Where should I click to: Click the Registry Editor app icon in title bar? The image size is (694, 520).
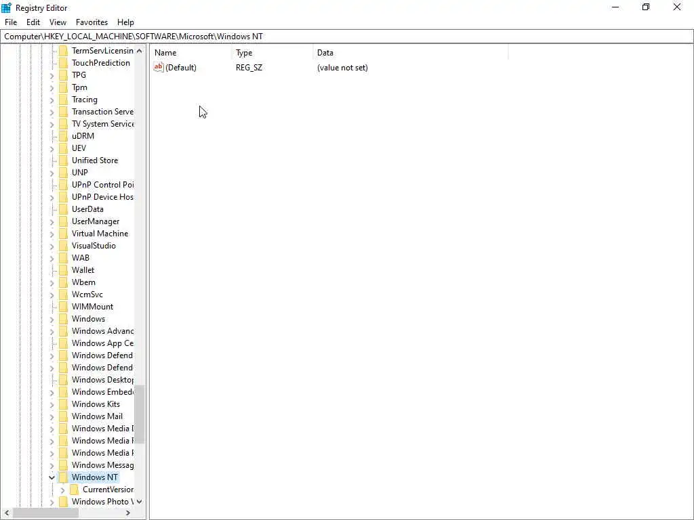coord(6,7)
